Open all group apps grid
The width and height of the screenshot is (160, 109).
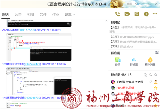[157, 53]
